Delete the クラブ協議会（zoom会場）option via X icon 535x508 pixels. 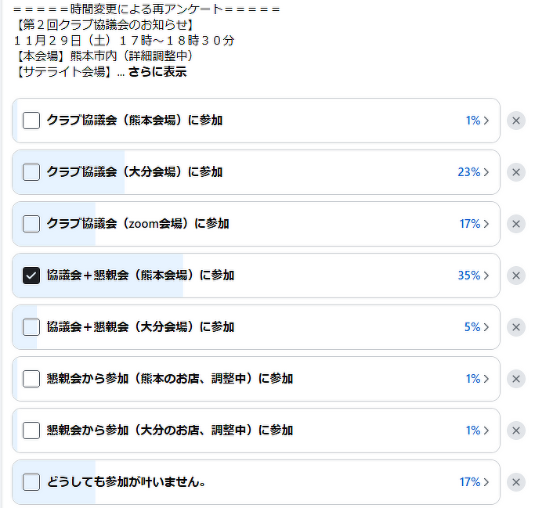click(x=515, y=224)
